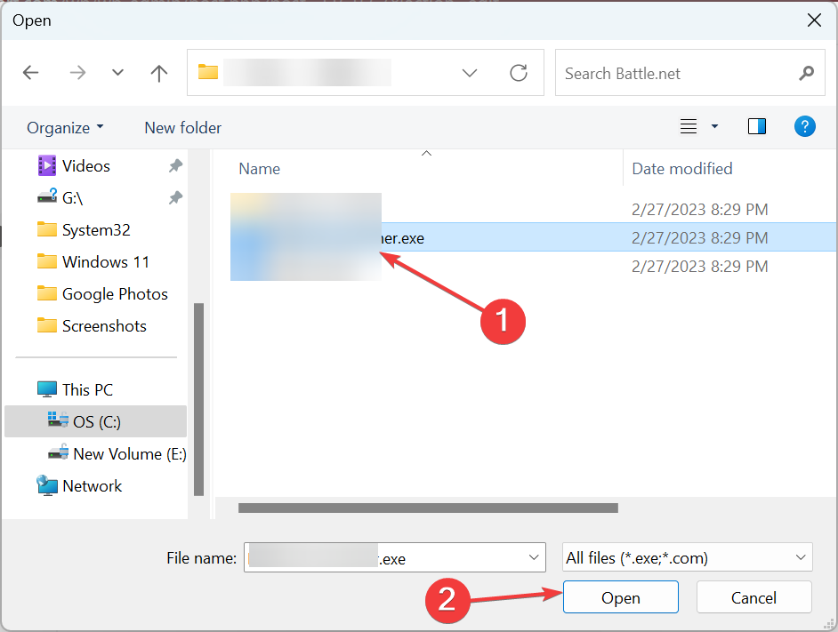
Task: Select Videos in the sidebar
Action: point(86,166)
